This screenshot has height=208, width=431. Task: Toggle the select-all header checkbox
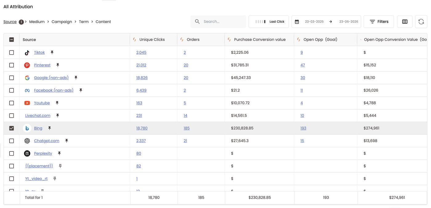point(11,40)
